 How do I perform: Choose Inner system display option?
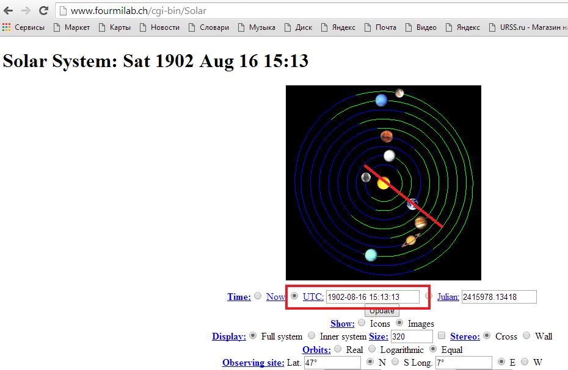coord(312,336)
